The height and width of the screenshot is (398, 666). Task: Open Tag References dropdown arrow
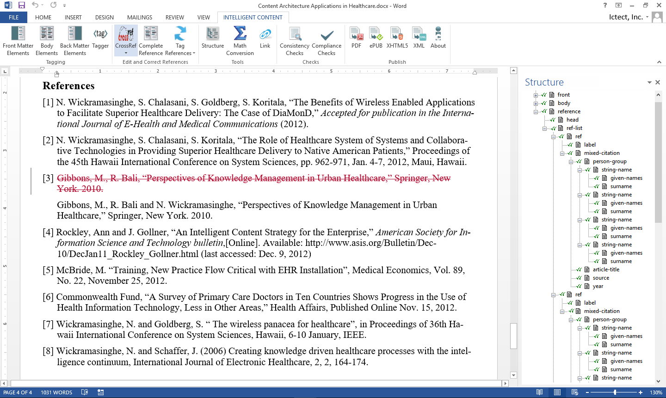[194, 53]
